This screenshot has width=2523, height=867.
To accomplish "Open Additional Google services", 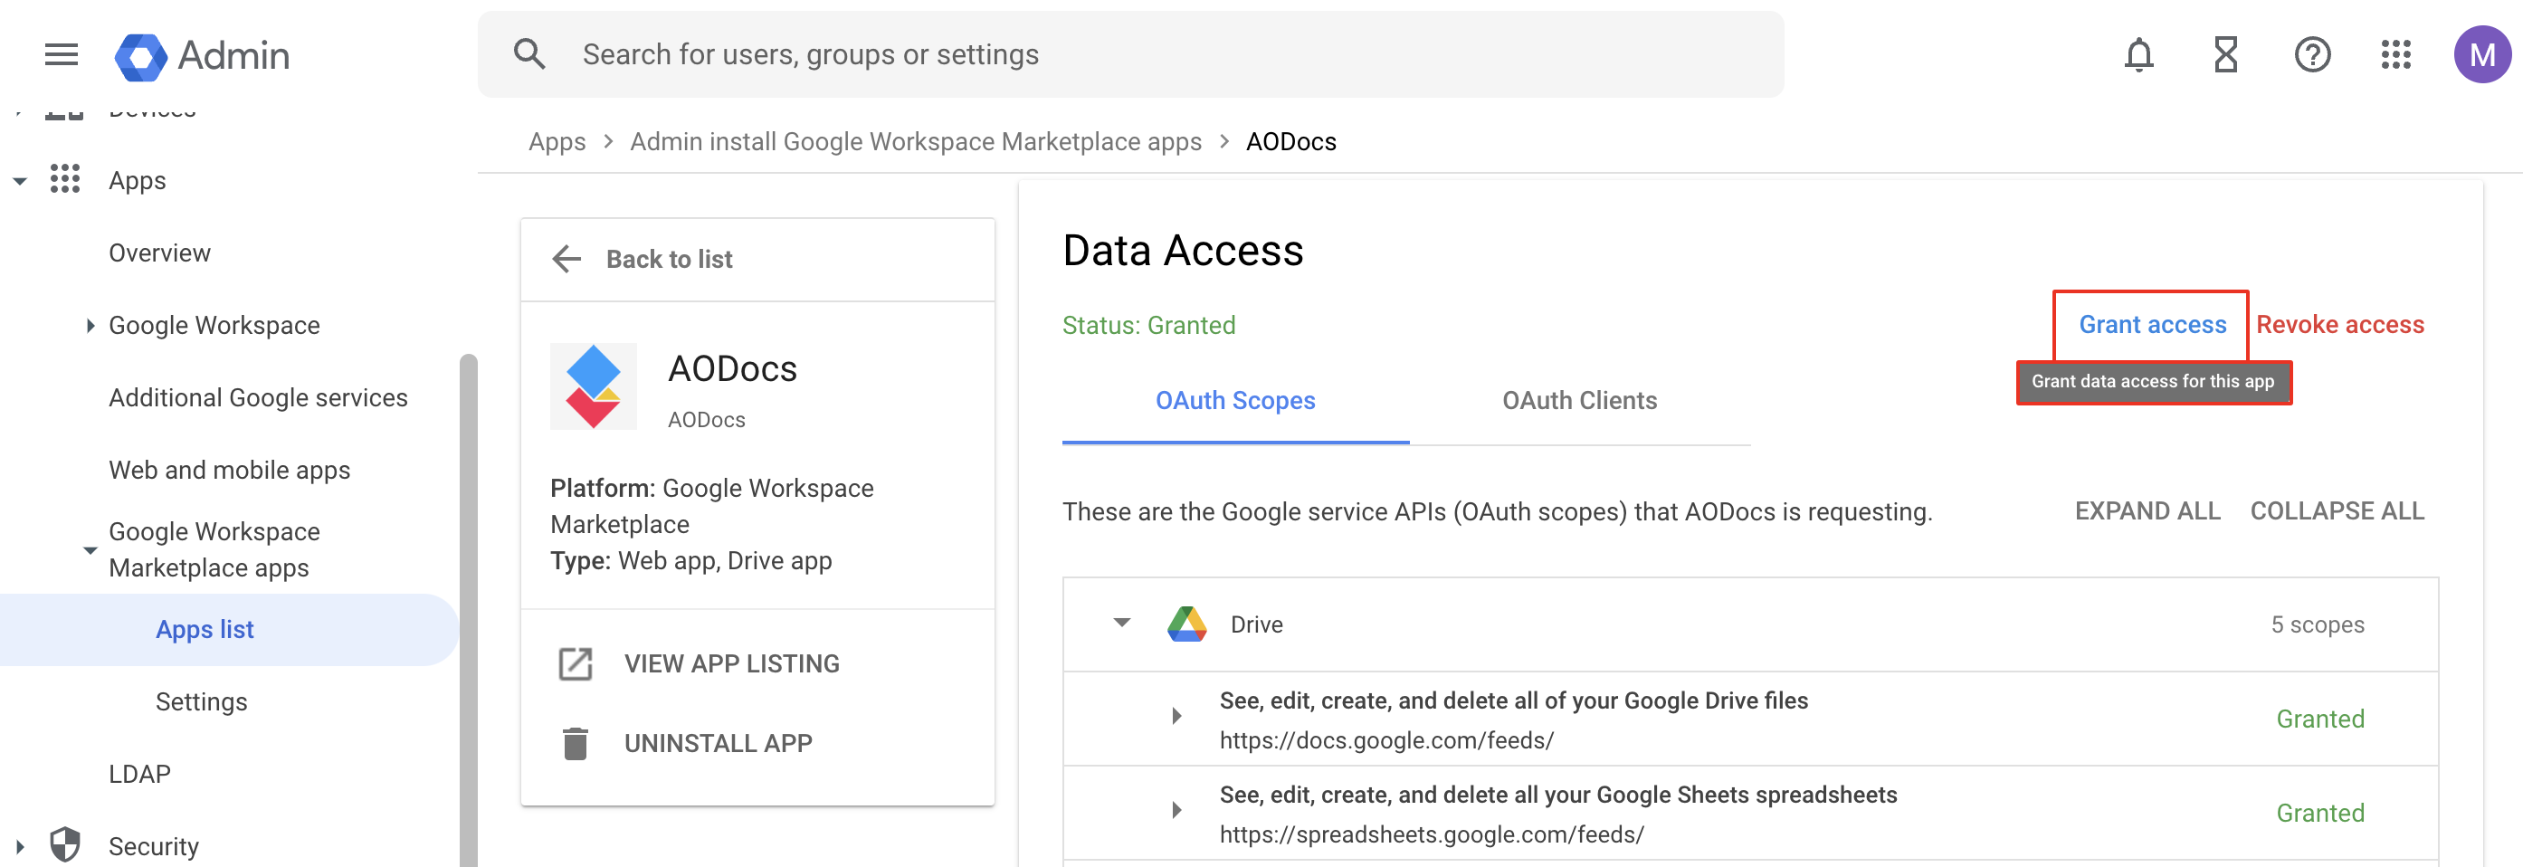I will (258, 397).
